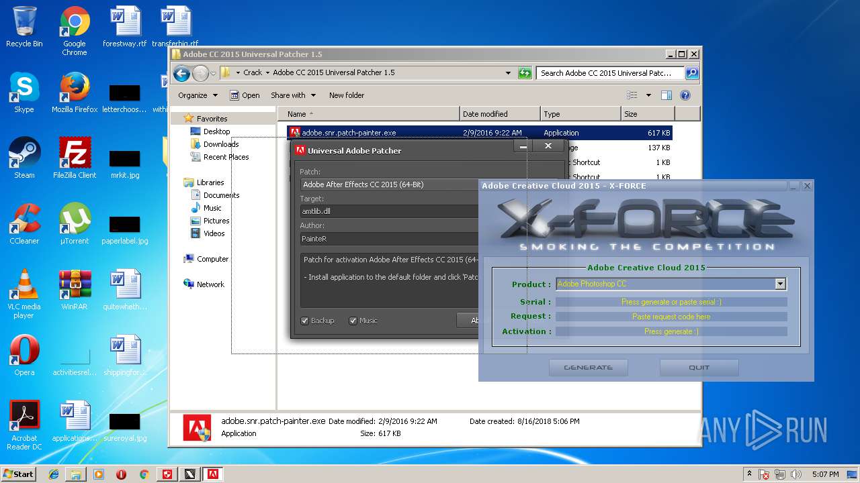Select Computer in navigation pane
This screenshot has width=860, height=483.
pos(206,259)
